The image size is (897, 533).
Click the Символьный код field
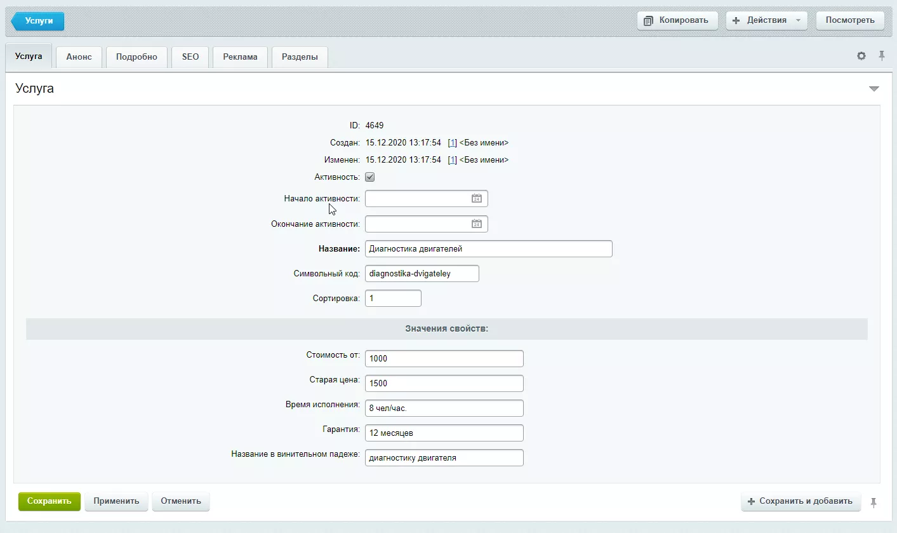(x=422, y=273)
